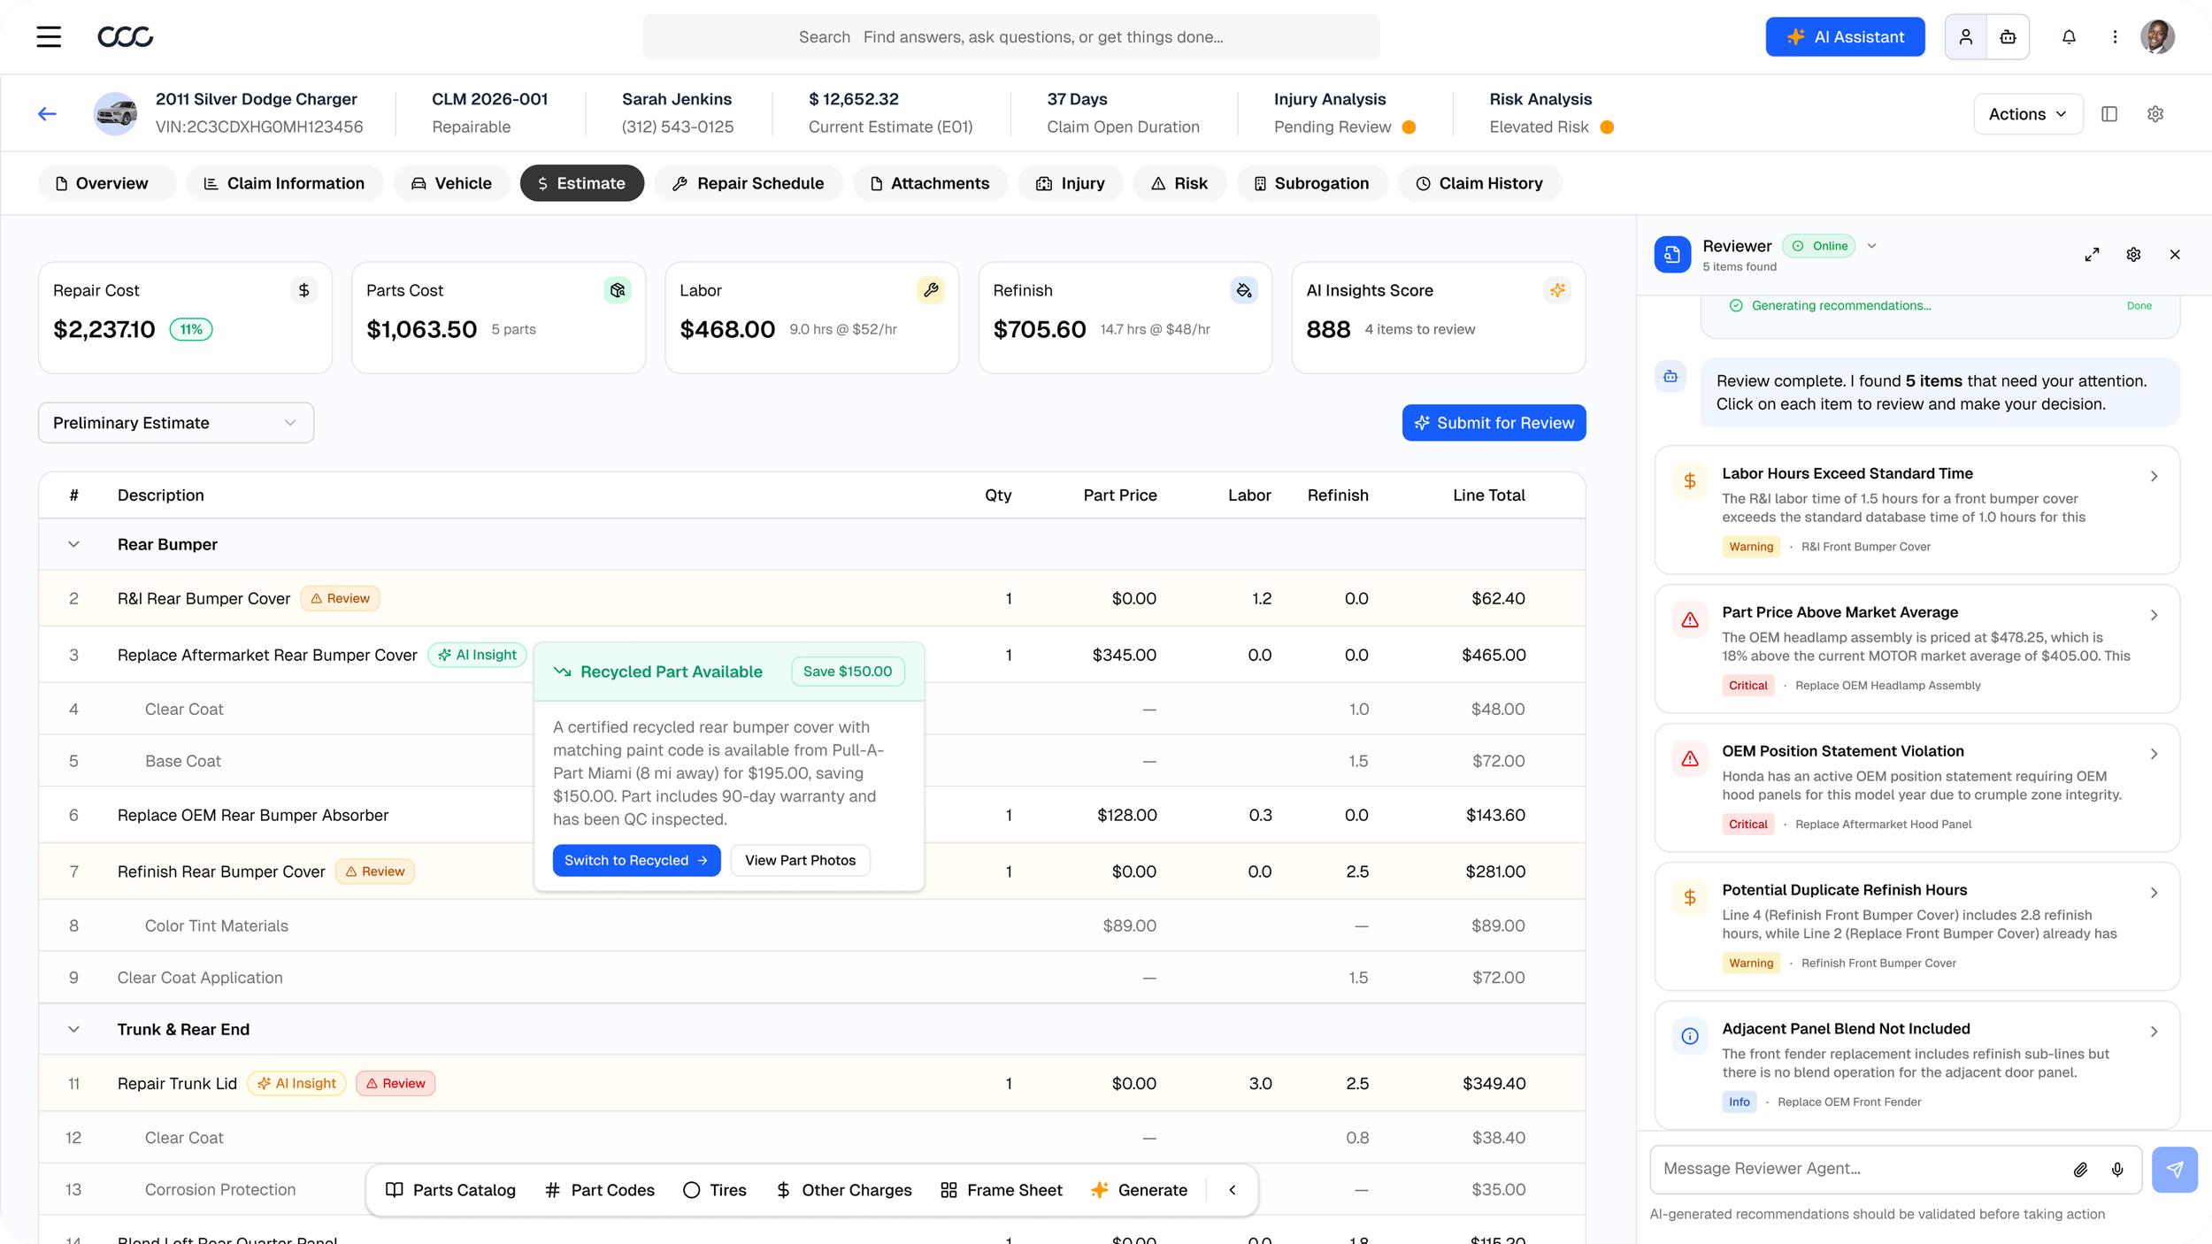Click the AI Assistant button
Image resolution: width=2212 pixels, height=1244 pixels.
click(1845, 37)
